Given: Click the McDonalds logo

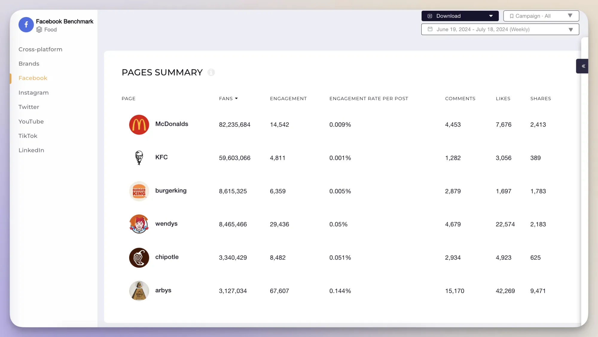Looking at the screenshot, I should [139, 125].
